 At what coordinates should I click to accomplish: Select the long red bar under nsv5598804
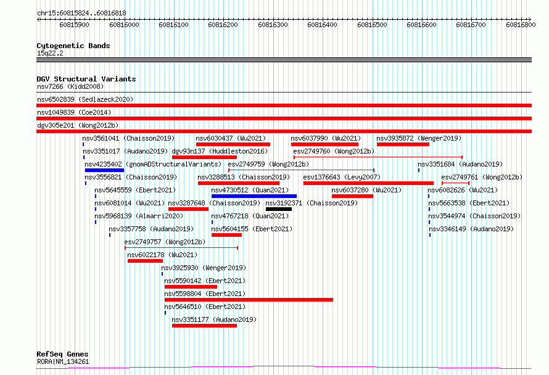coord(249,300)
